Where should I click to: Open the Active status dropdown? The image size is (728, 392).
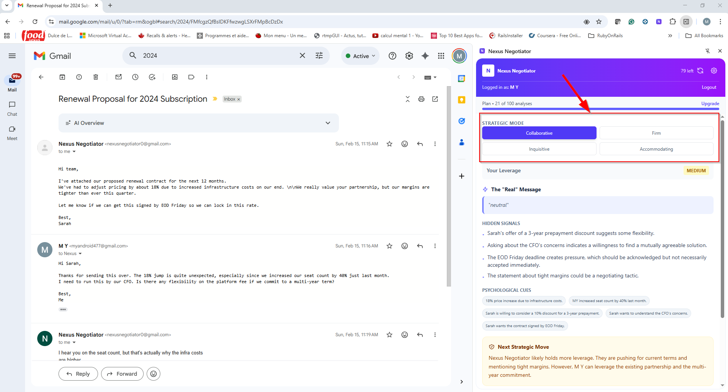tap(360, 56)
